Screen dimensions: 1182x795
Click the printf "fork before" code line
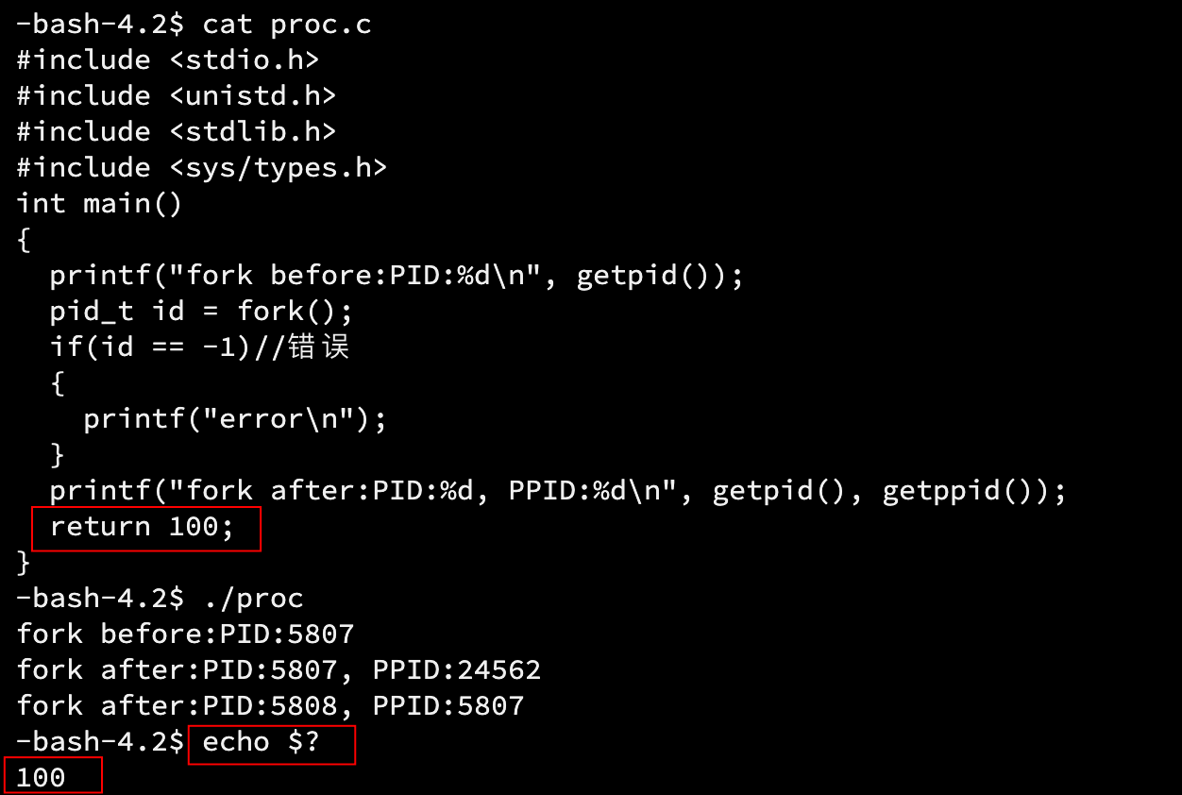tap(397, 276)
